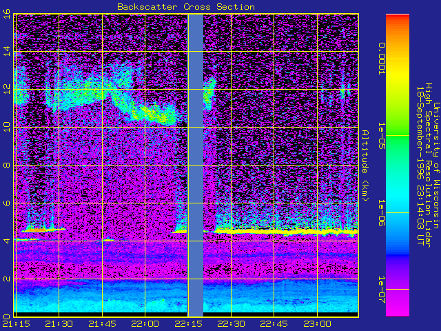Click the green cirrus cloud near 22:00
441x331 pixels.
click(x=153, y=115)
